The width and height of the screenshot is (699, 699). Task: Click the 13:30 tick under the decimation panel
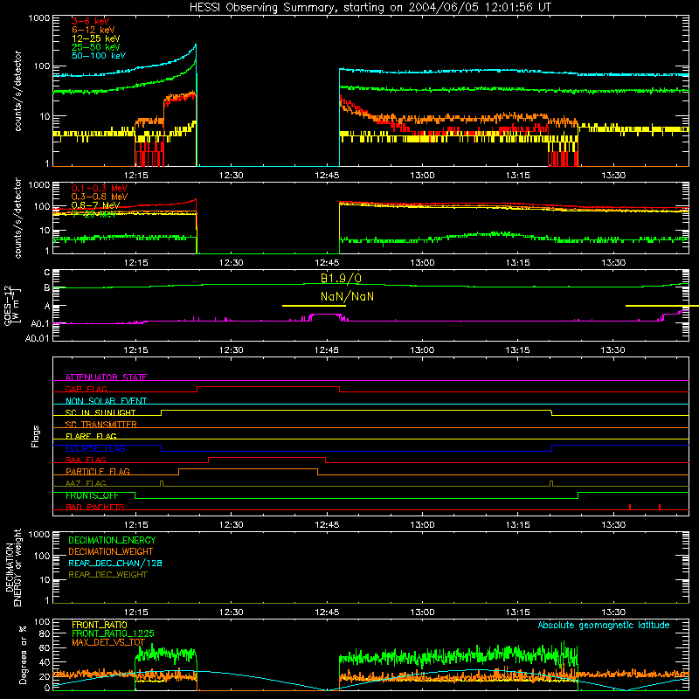tap(613, 612)
